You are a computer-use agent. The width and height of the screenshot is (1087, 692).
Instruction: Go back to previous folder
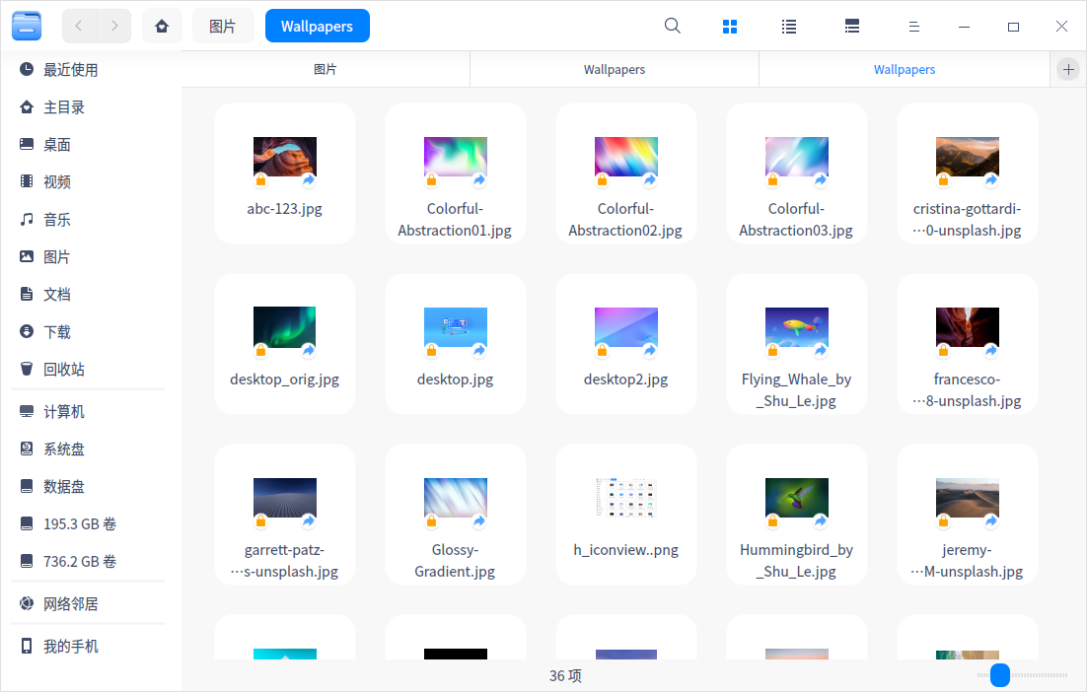pyautogui.click(x=79, y=27)
